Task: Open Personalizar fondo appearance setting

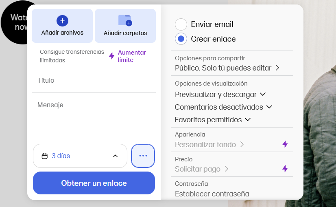Action: point(209,145)
